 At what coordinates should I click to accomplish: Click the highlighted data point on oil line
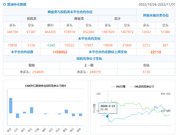(x=107, y=116)
